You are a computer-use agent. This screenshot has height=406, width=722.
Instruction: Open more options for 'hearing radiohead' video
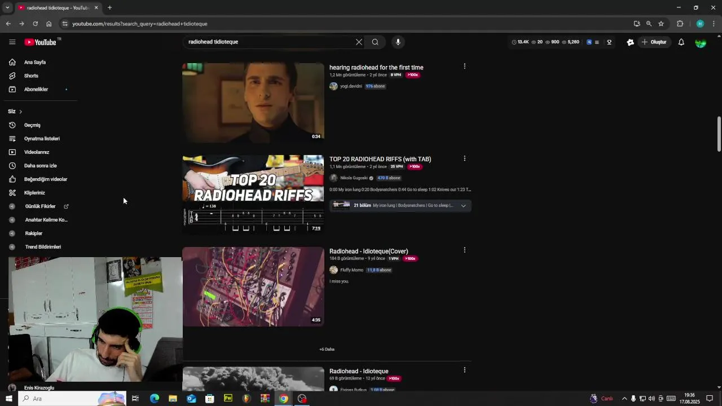tap(464, 66)
